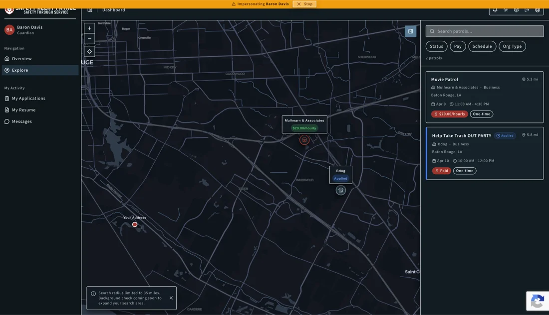The height and width of the screenshot is (315, 549).
Task: Click Apr 9 date on Movie Patrol
Action: pos(438,104)
